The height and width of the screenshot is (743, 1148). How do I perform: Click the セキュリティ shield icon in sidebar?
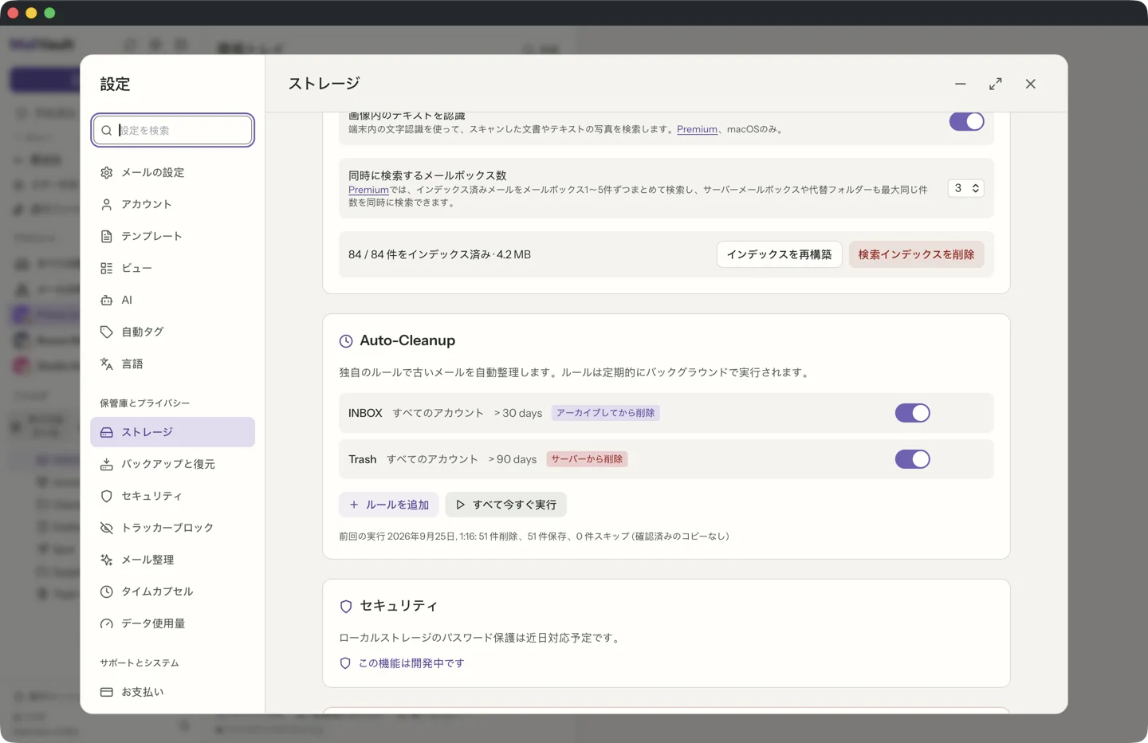(107, 496)
